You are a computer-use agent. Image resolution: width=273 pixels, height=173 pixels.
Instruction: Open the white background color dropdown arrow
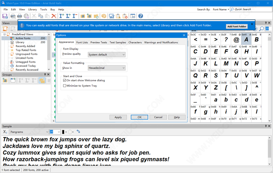point(73,132)
